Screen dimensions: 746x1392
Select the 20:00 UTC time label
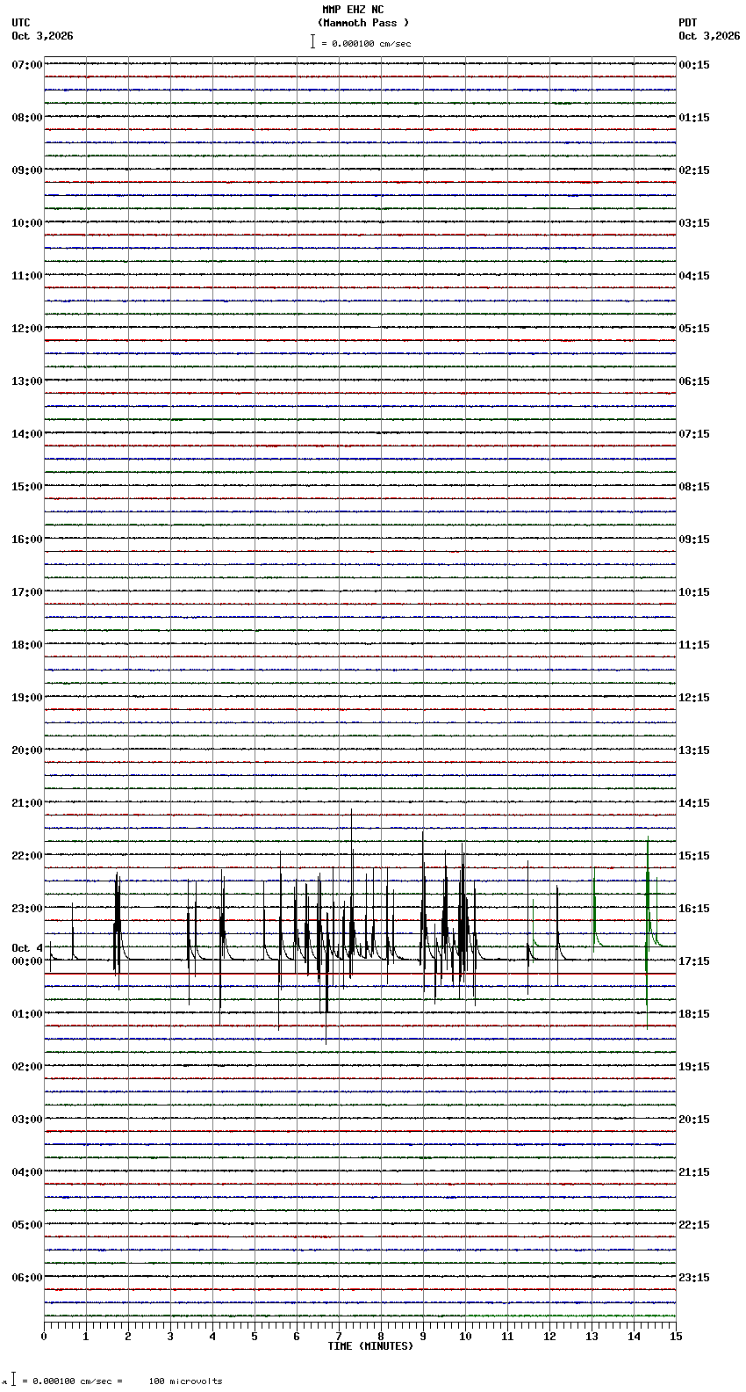click(x=26, y=750)
